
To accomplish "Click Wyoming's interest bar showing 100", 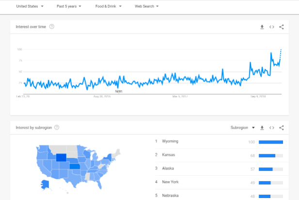I will pos(271,142).
